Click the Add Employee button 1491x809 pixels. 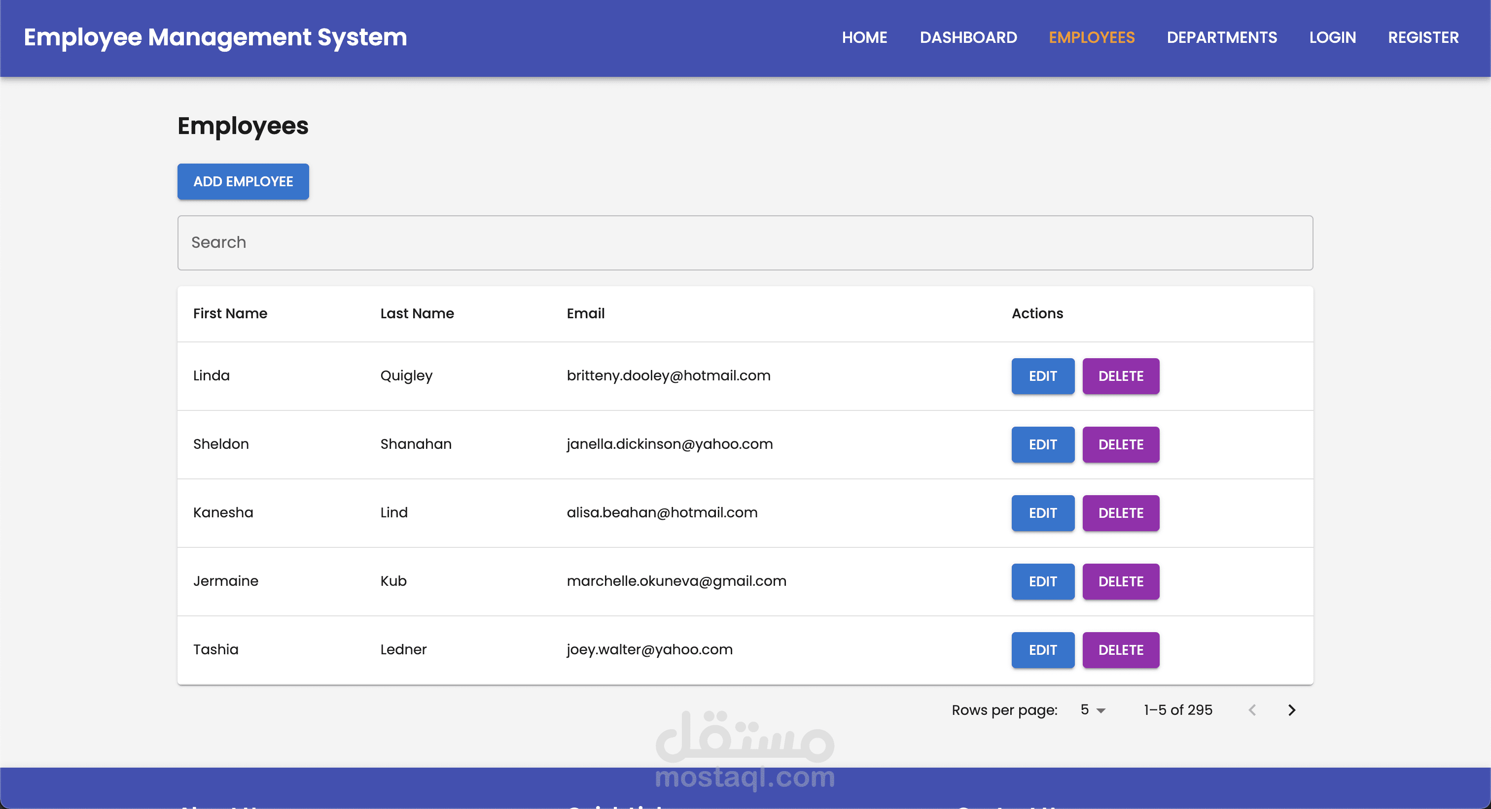pos(243,182)
